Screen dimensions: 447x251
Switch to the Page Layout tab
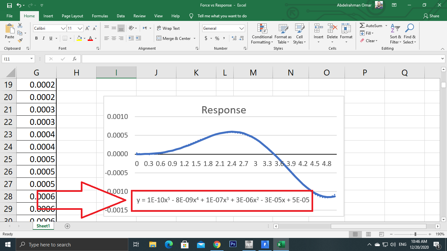72,16
